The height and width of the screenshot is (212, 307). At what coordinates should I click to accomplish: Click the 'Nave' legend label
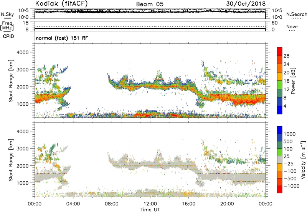(x=292, y=26)
